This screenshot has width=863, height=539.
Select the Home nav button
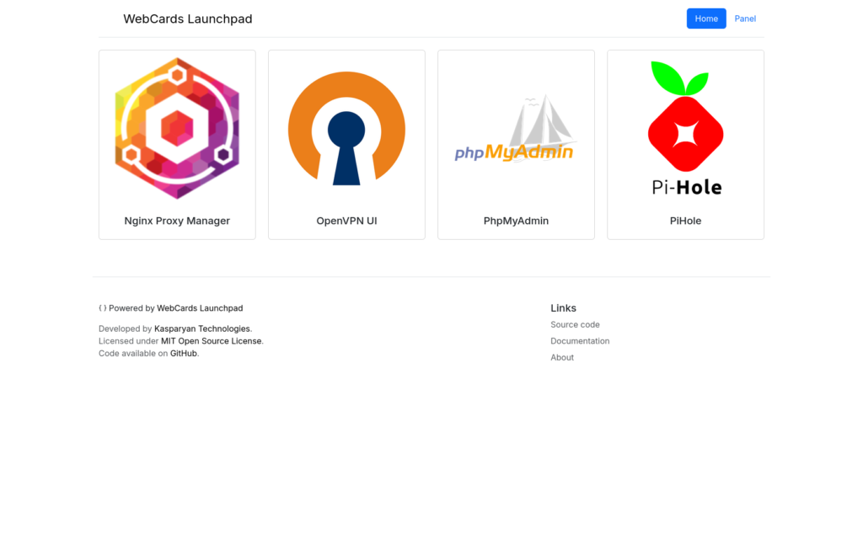click(x=705, y=19)
